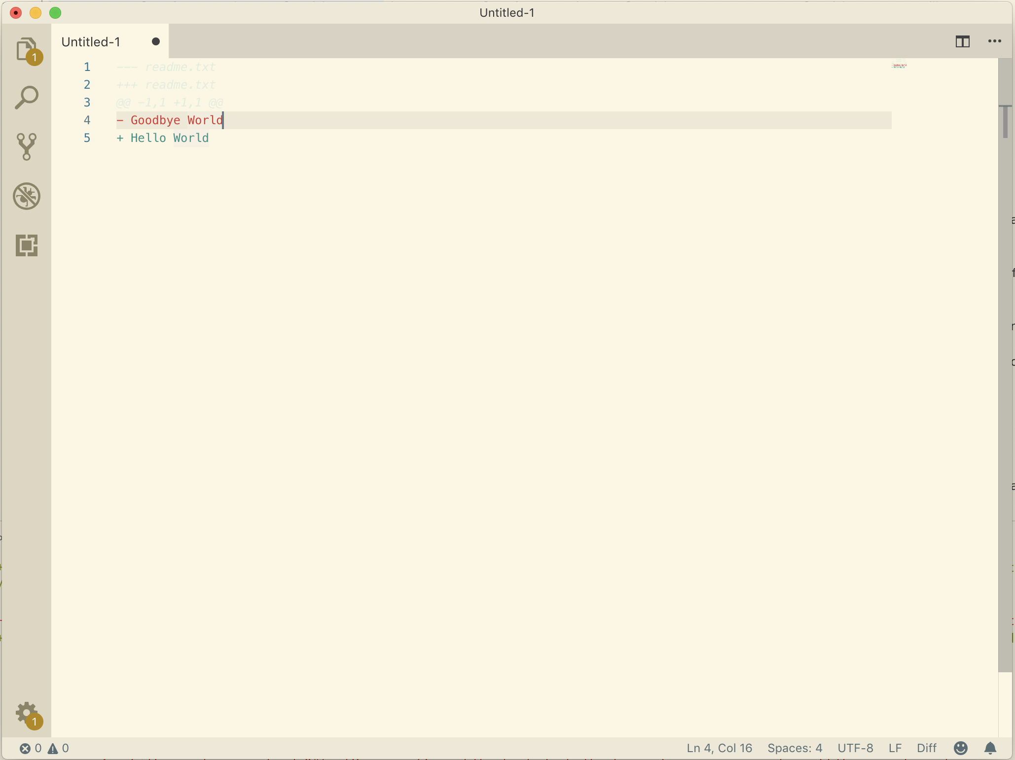The image size is (1015, 760).
Task: Split the editor using the split icon
Action: [x=962, y=41]
